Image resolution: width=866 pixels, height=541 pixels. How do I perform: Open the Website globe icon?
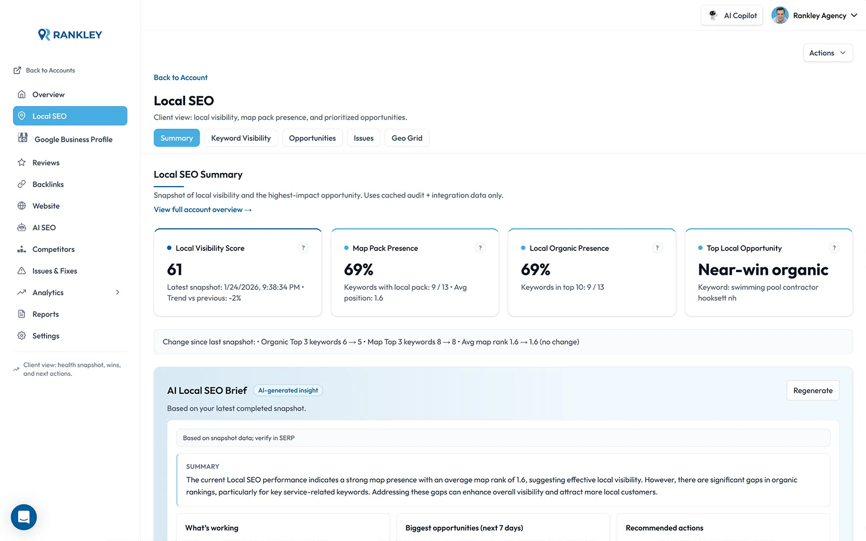tap(22, 206)
